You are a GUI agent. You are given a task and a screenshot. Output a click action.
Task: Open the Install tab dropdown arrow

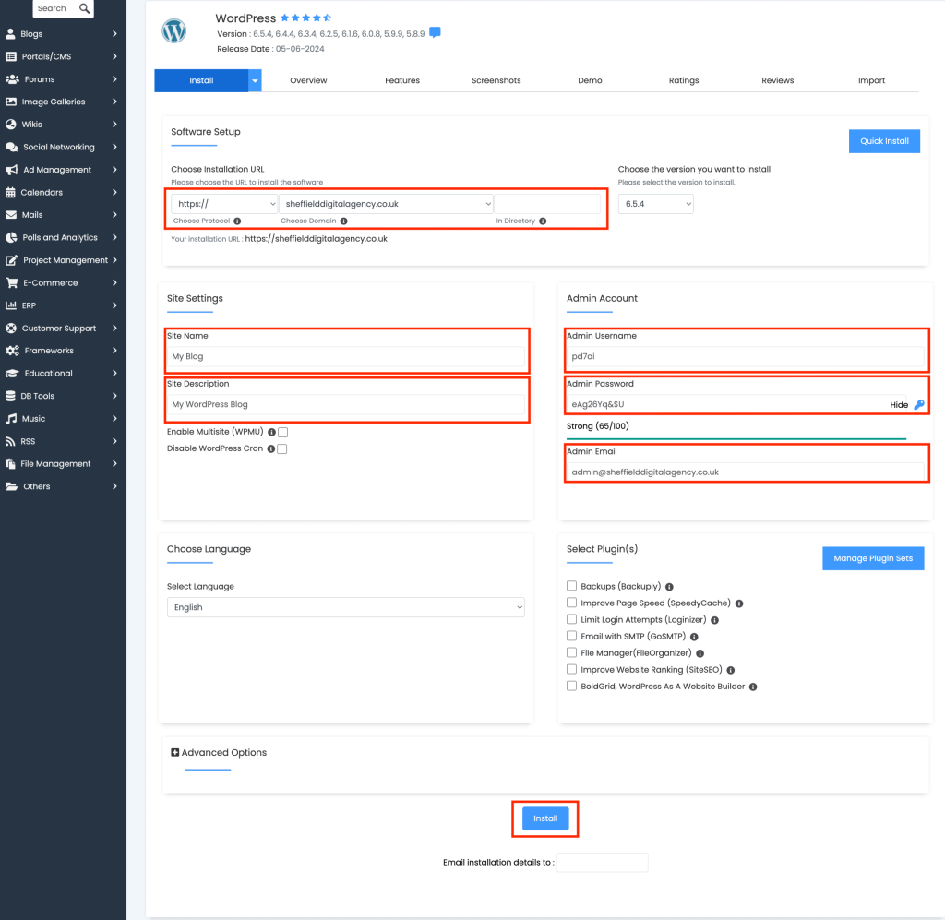pos(255,80)
